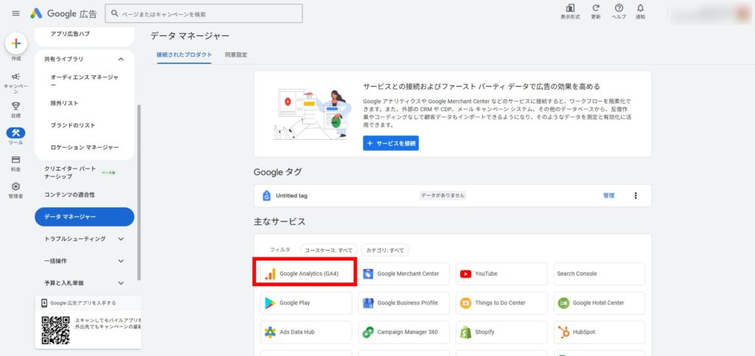755x356 pixels.
Task: Open the ユースケース filter dropdown
Action: pos(329,250)
